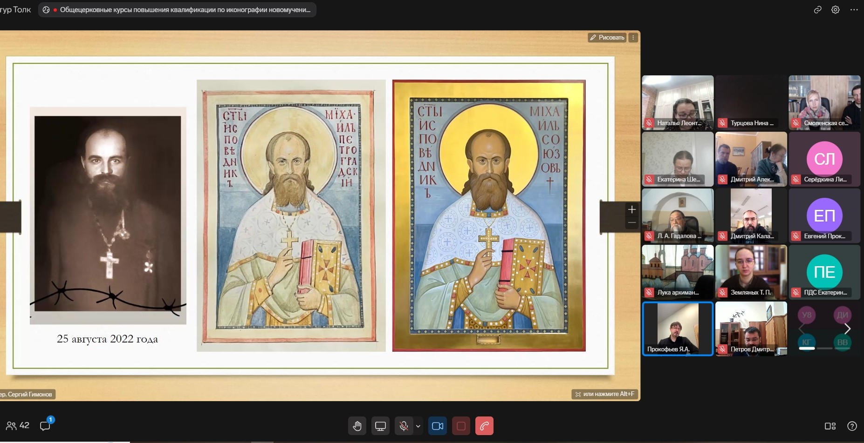Open the help question mark
The width and height of the screenshot is (864, 443).
[852, 426]
